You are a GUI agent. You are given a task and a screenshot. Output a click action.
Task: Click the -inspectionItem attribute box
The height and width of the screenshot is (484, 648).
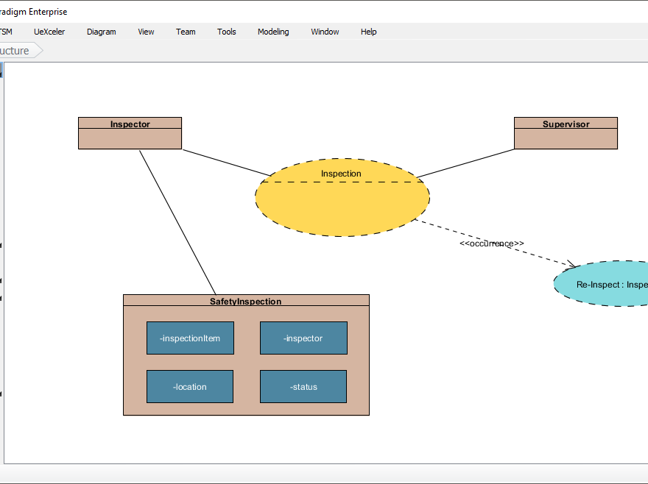(190, 338)
